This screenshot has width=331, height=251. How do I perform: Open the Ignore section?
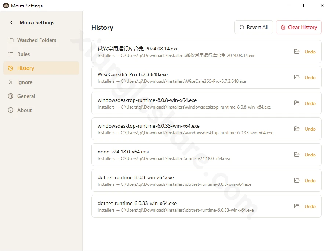[41, 82]
